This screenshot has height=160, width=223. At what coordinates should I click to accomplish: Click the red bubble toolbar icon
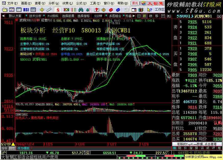tap(111, 10)
